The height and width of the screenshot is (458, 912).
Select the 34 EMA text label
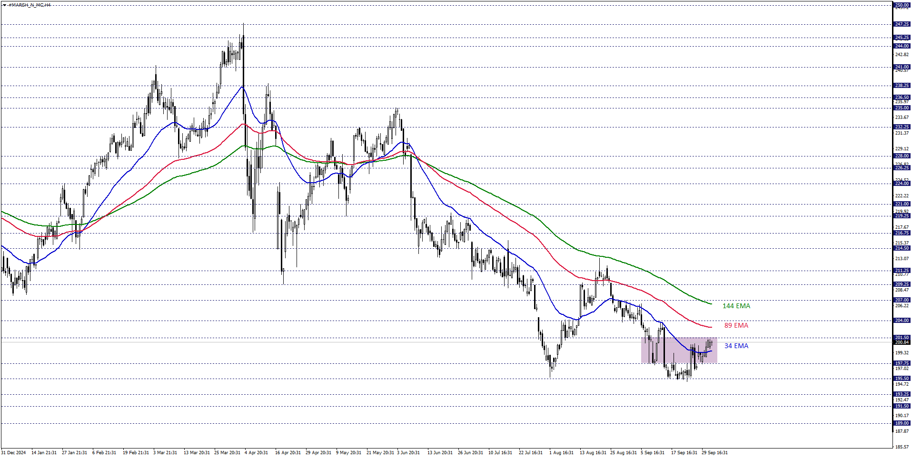(736, 346)
